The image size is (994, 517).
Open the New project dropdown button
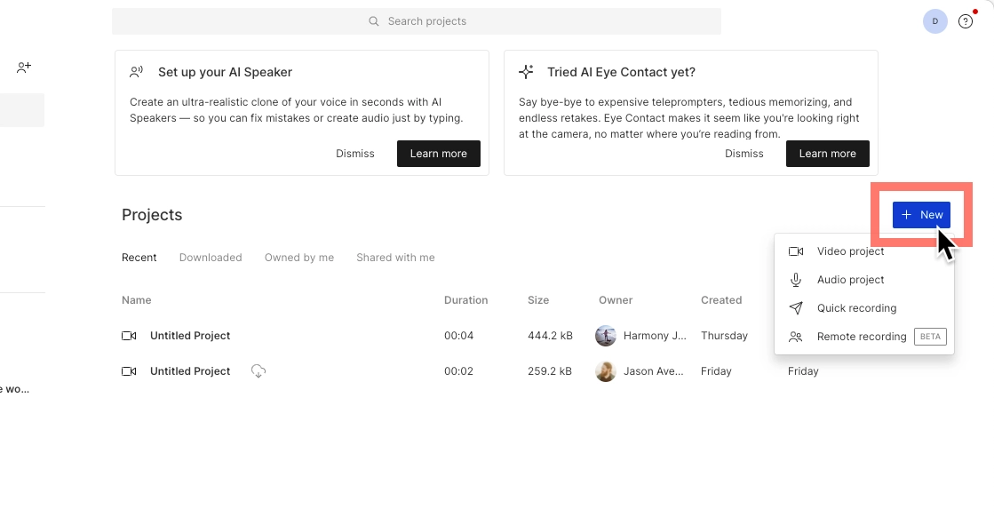(x=921, y=215)
